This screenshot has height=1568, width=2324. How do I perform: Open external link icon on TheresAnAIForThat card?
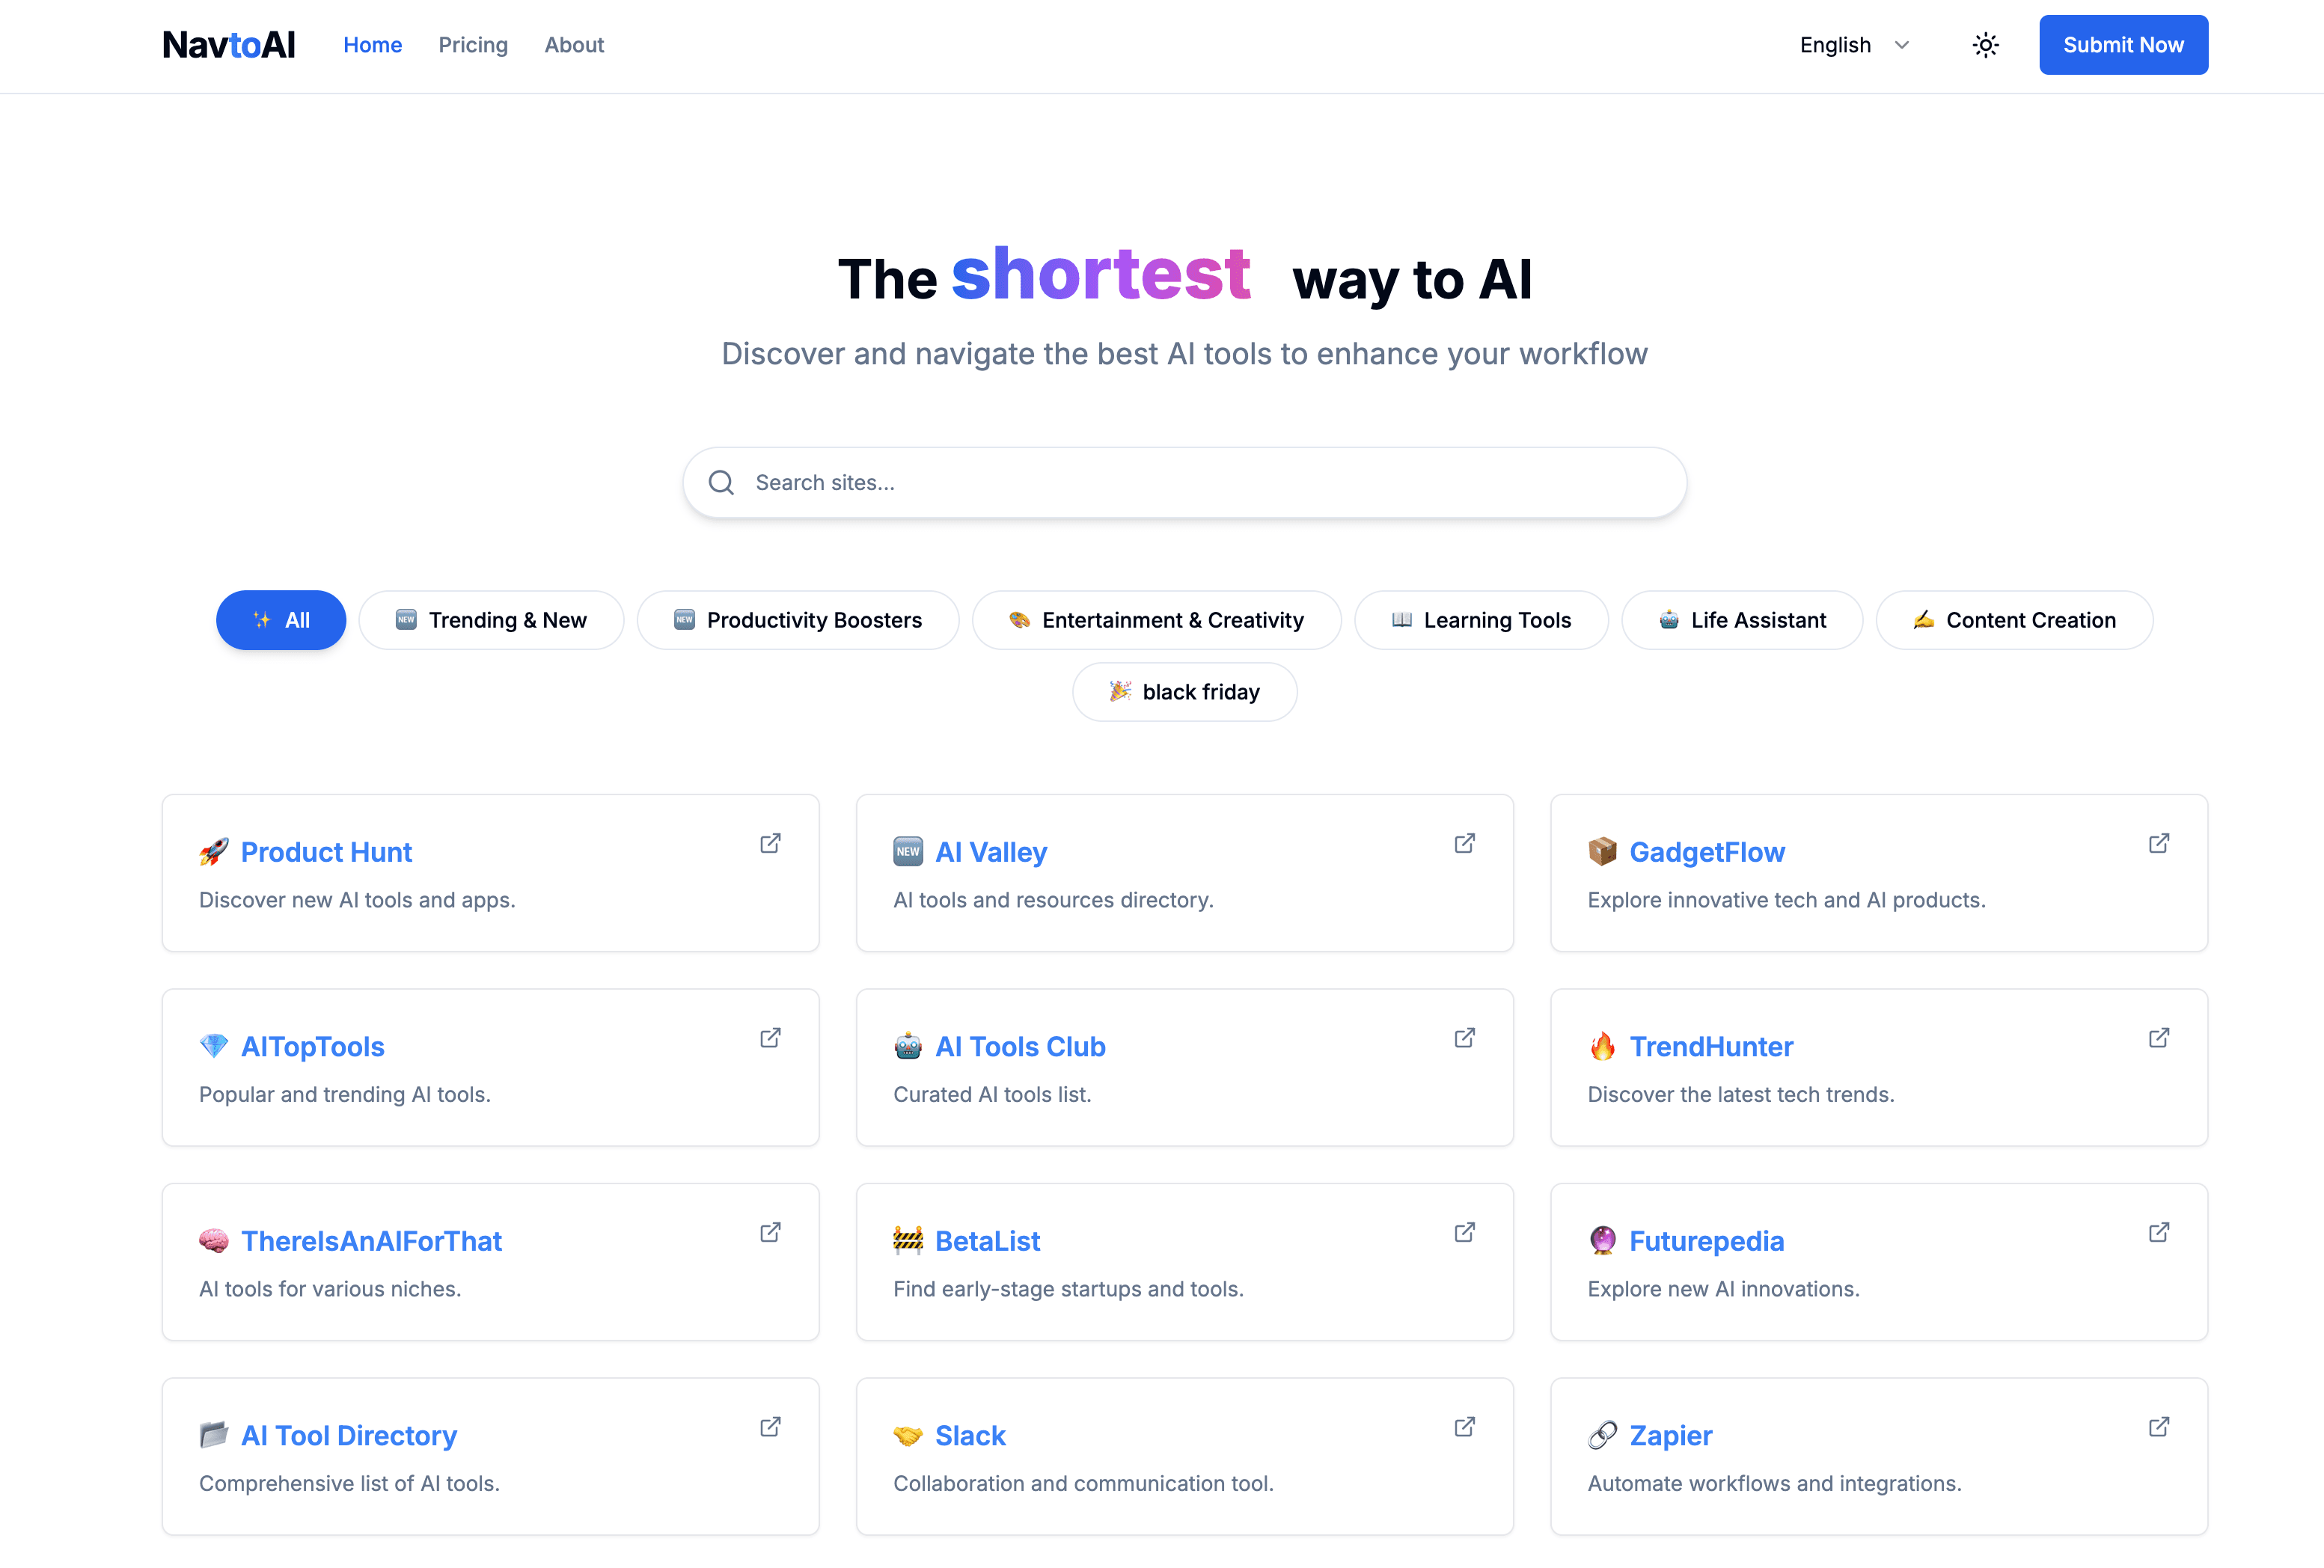(770, 1232)
